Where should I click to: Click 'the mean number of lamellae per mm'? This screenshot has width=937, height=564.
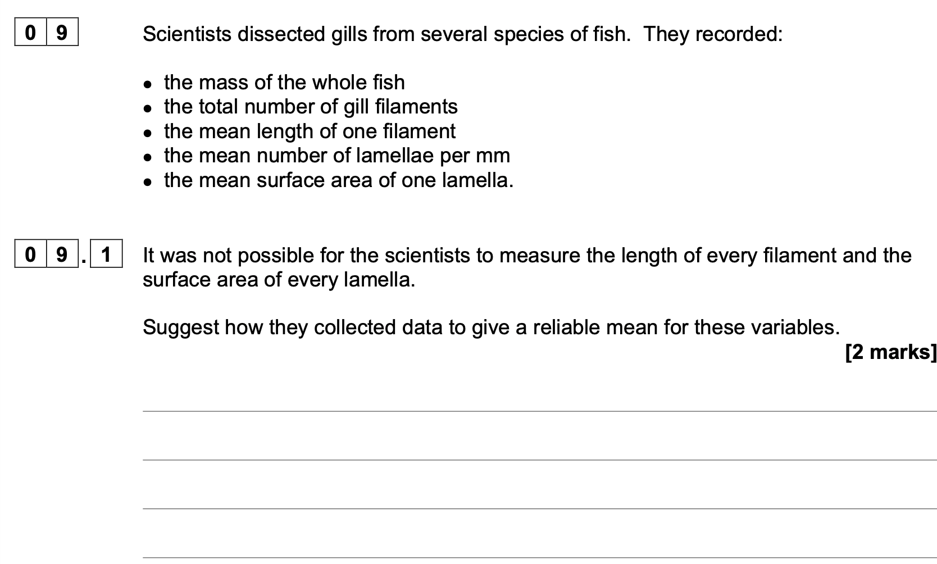pyautogui.click(x=337, y=156)
